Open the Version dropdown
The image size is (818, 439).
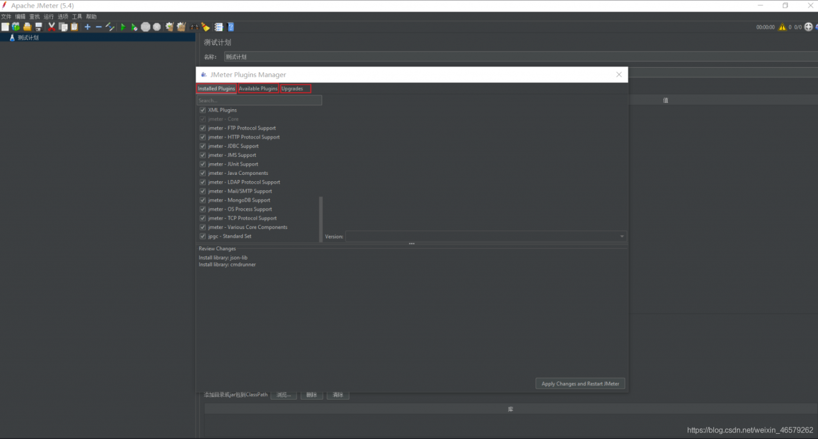[x=486, y=236]
